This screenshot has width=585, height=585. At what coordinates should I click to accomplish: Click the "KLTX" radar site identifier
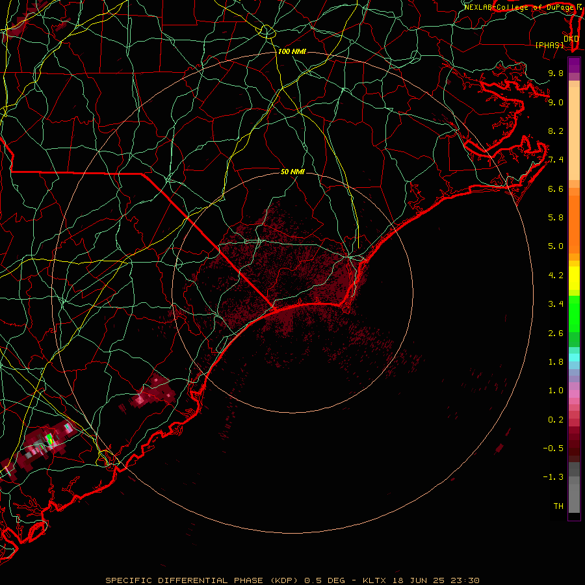click(x=374, y=580)
